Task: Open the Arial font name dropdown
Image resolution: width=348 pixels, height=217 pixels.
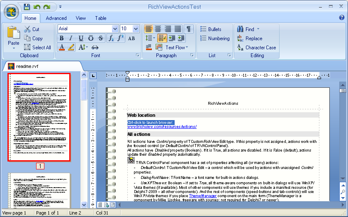Action: pos(115,29)
